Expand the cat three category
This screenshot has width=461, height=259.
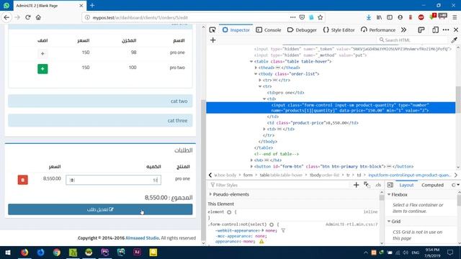pos(100,120)
